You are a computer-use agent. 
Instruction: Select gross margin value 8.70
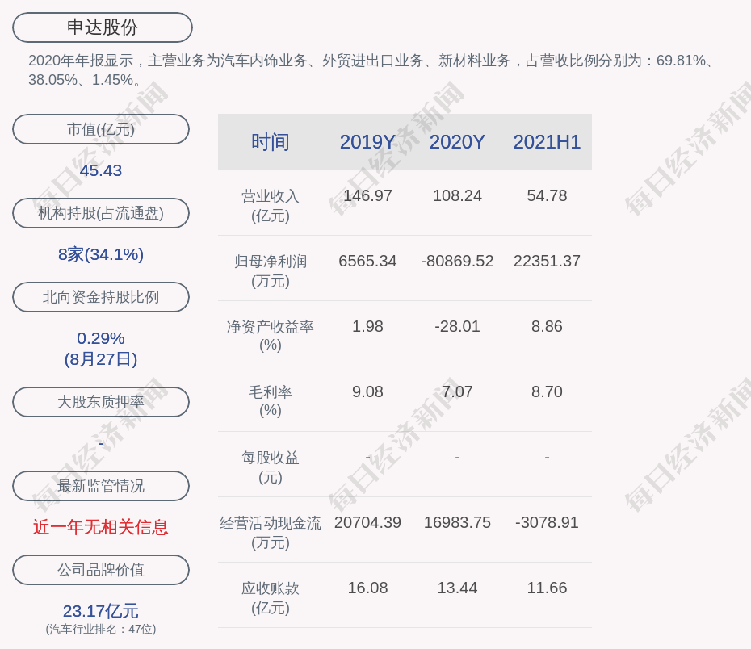click(x=547, y=392)
